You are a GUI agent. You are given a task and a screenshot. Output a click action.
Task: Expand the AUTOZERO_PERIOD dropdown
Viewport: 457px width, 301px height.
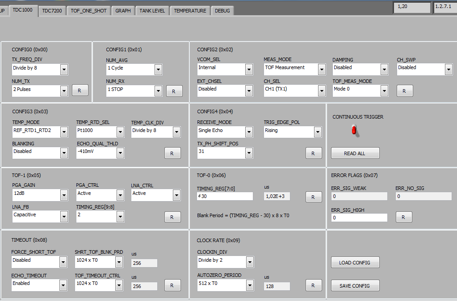pyautogui.click(x=226, y=285)
